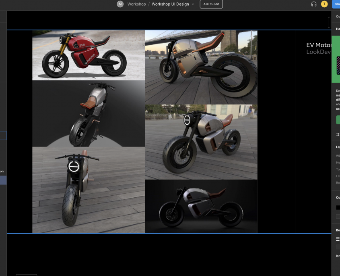Select the overhead brown-seat motorcycle image
Image resolution: width=340 pixels, height=276 pixels.
coord(89,113)
